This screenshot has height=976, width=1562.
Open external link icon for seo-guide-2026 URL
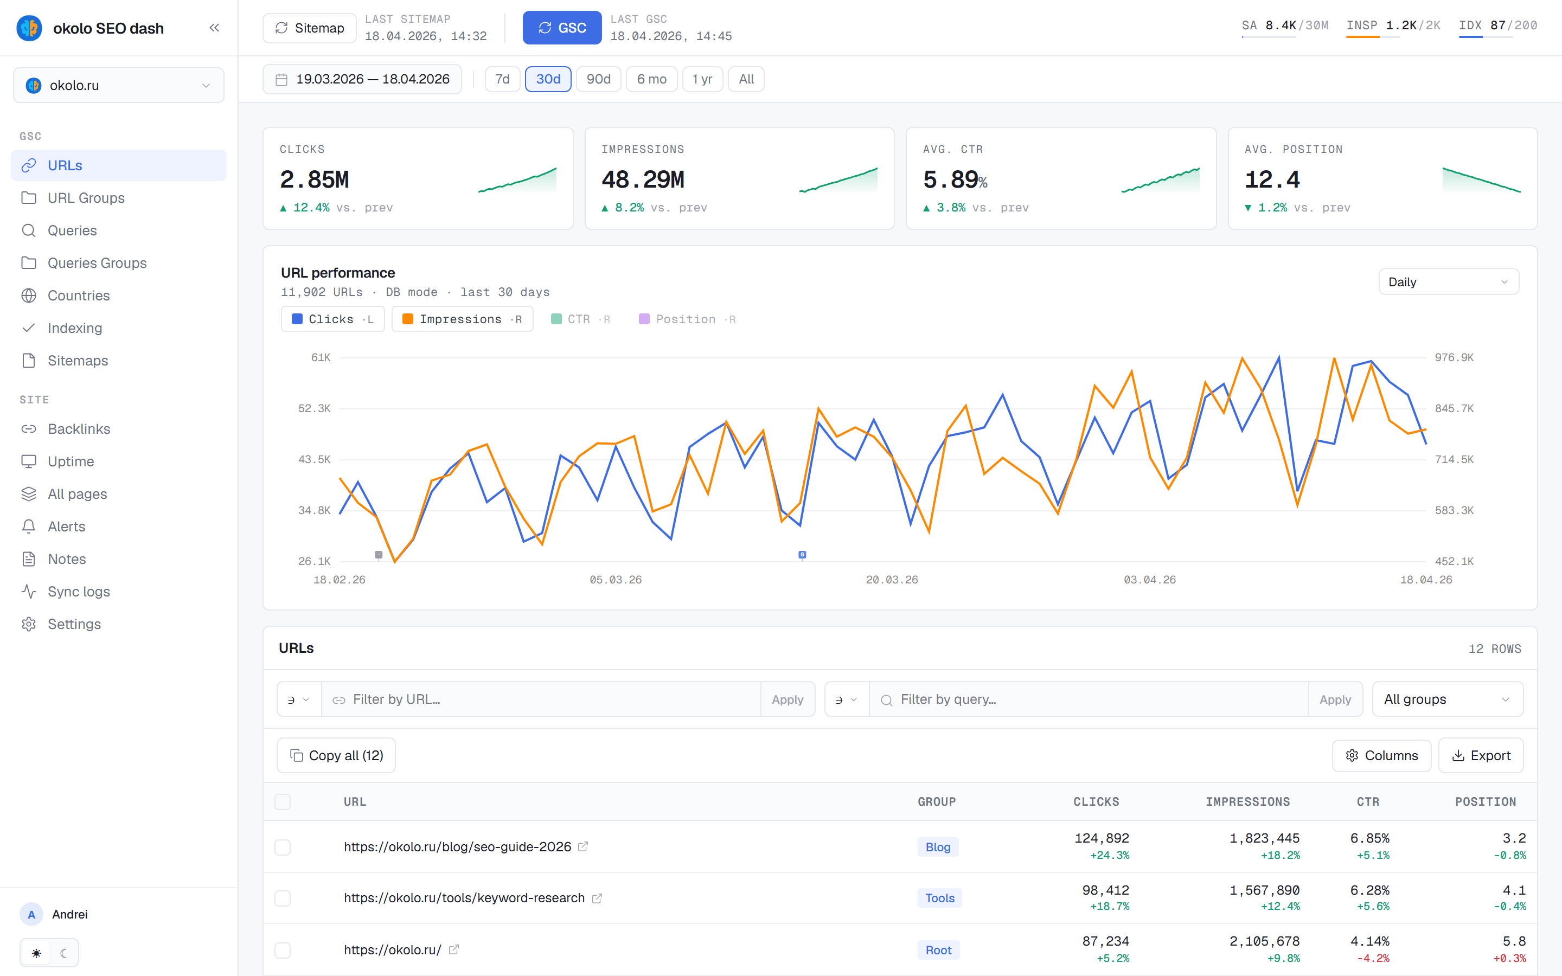583,846
